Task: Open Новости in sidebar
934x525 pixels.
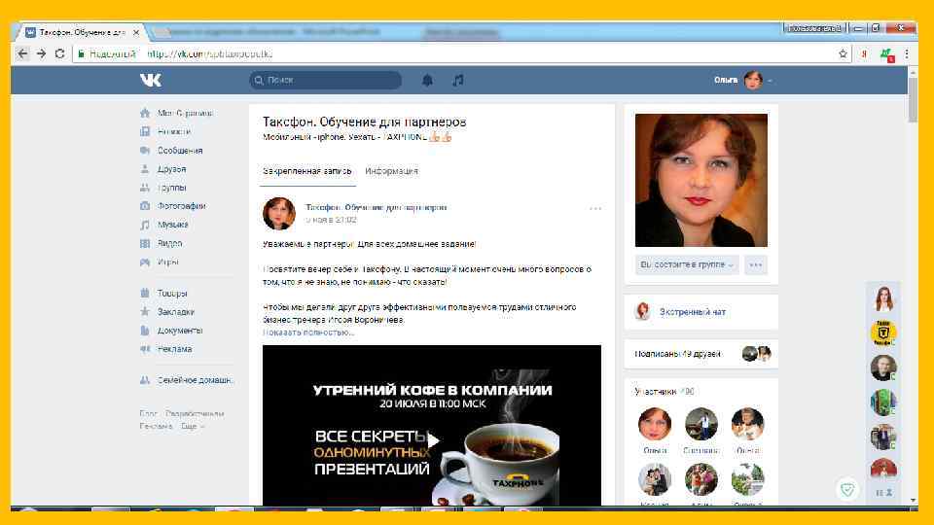Action: pos(165,131)
